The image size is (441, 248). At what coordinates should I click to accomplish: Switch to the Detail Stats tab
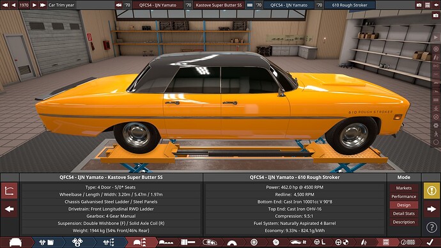coord(403,213)
